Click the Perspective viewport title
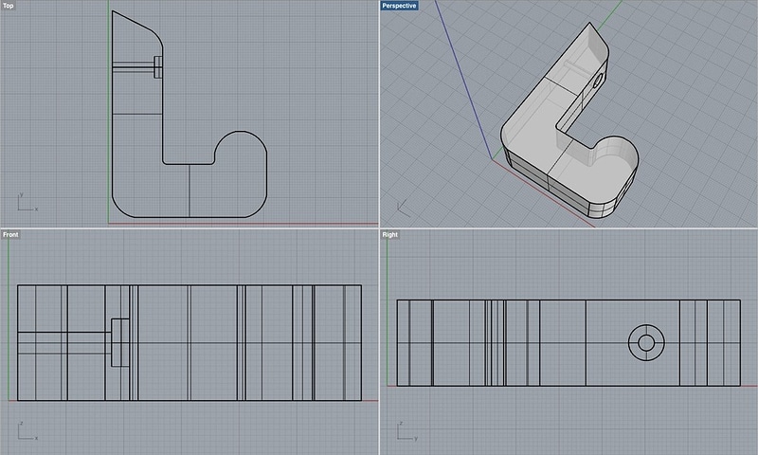The height and width of the screenshot is (455, 758). click(x=399, y=6)
